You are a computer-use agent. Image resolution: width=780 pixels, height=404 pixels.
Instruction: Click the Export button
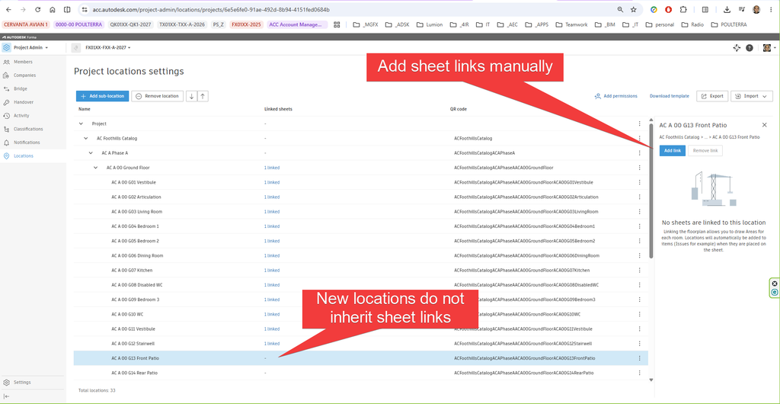coord(712,96)
